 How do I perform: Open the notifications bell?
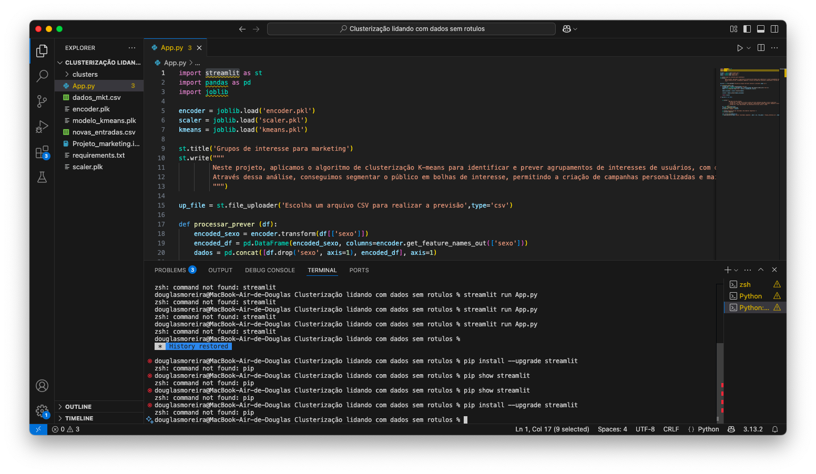[x=775, y=429]
